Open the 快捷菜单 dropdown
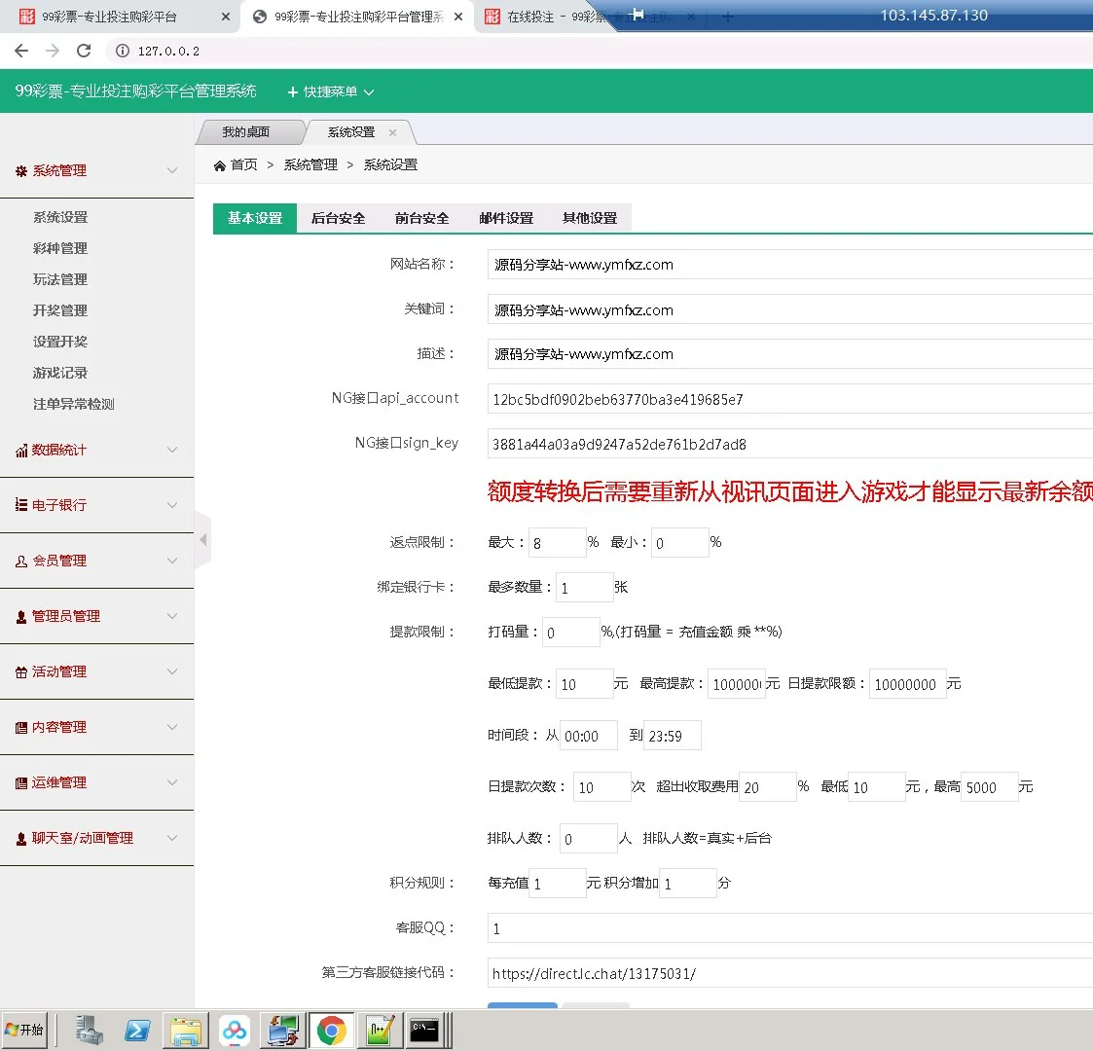Image resolution: width=1093 pixels, height=1051 pixels. (331, 91)
